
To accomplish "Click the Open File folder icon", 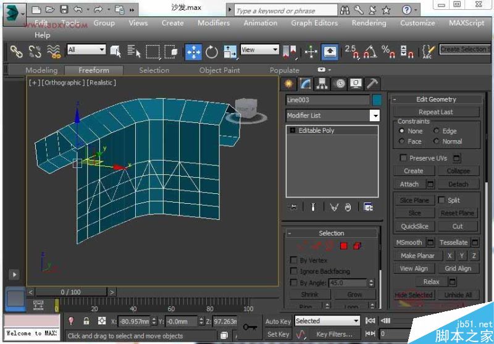I will 50,10.
